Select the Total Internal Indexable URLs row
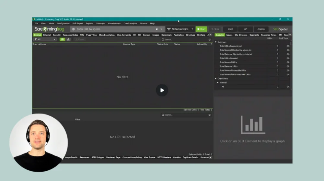Viewport: 324px width, 181px height. tap(252, 70)
